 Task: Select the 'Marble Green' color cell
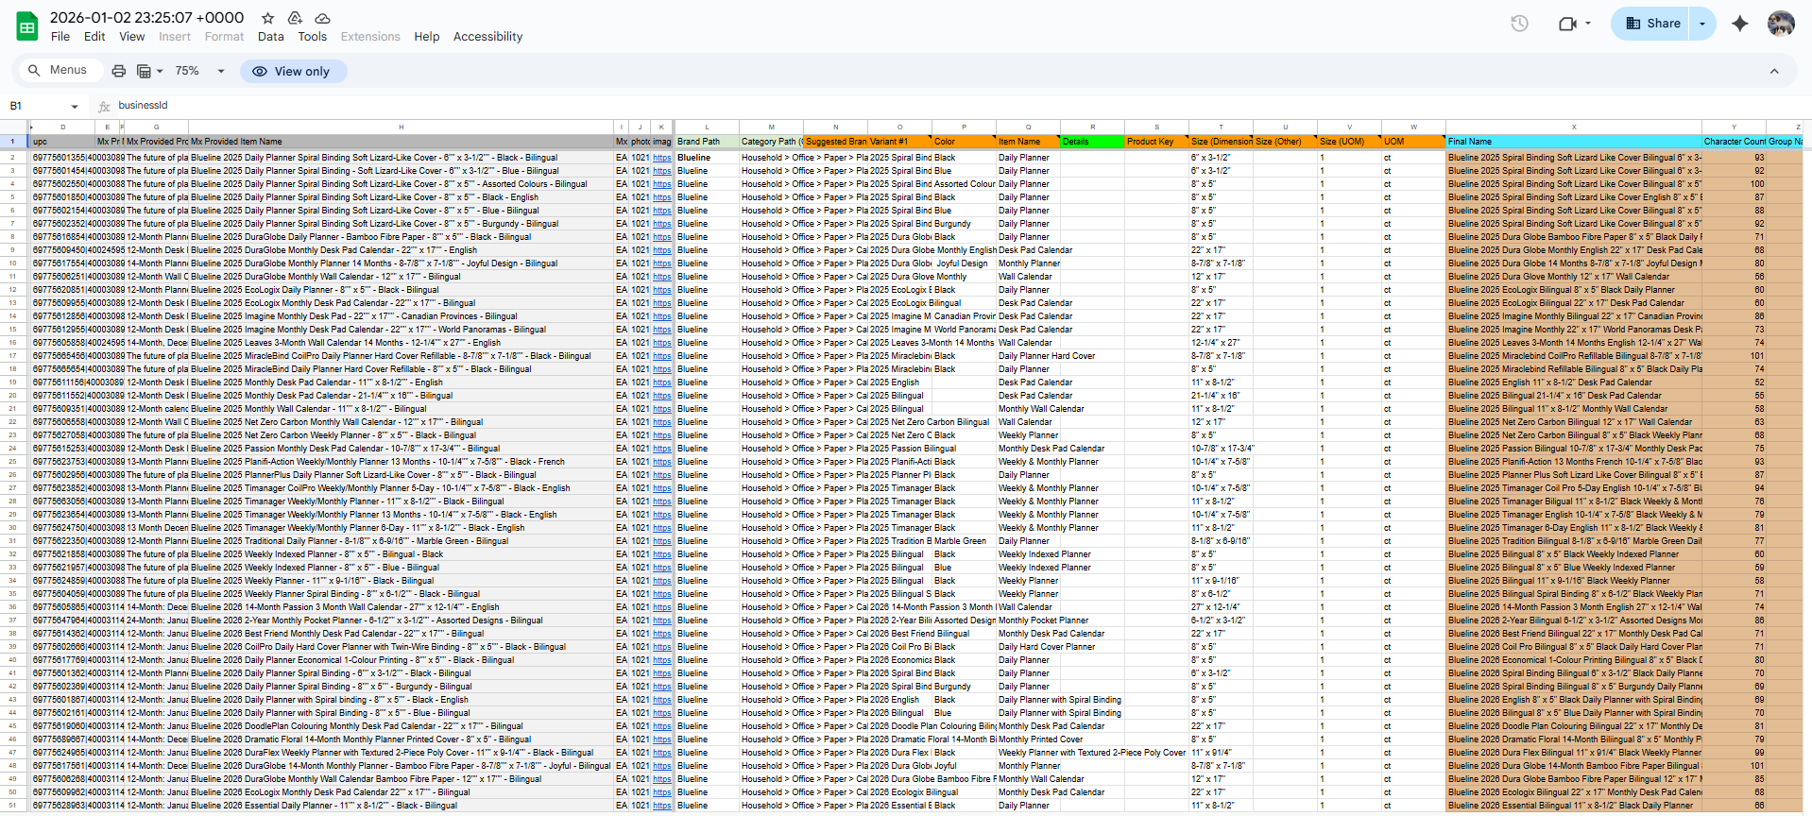pyautogui.click(x=964, y=541)
